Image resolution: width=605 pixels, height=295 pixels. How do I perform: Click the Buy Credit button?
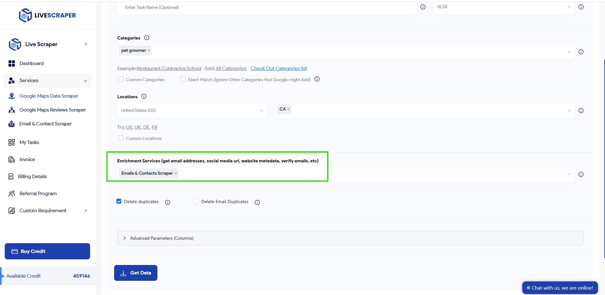click(x=47, y=251)
